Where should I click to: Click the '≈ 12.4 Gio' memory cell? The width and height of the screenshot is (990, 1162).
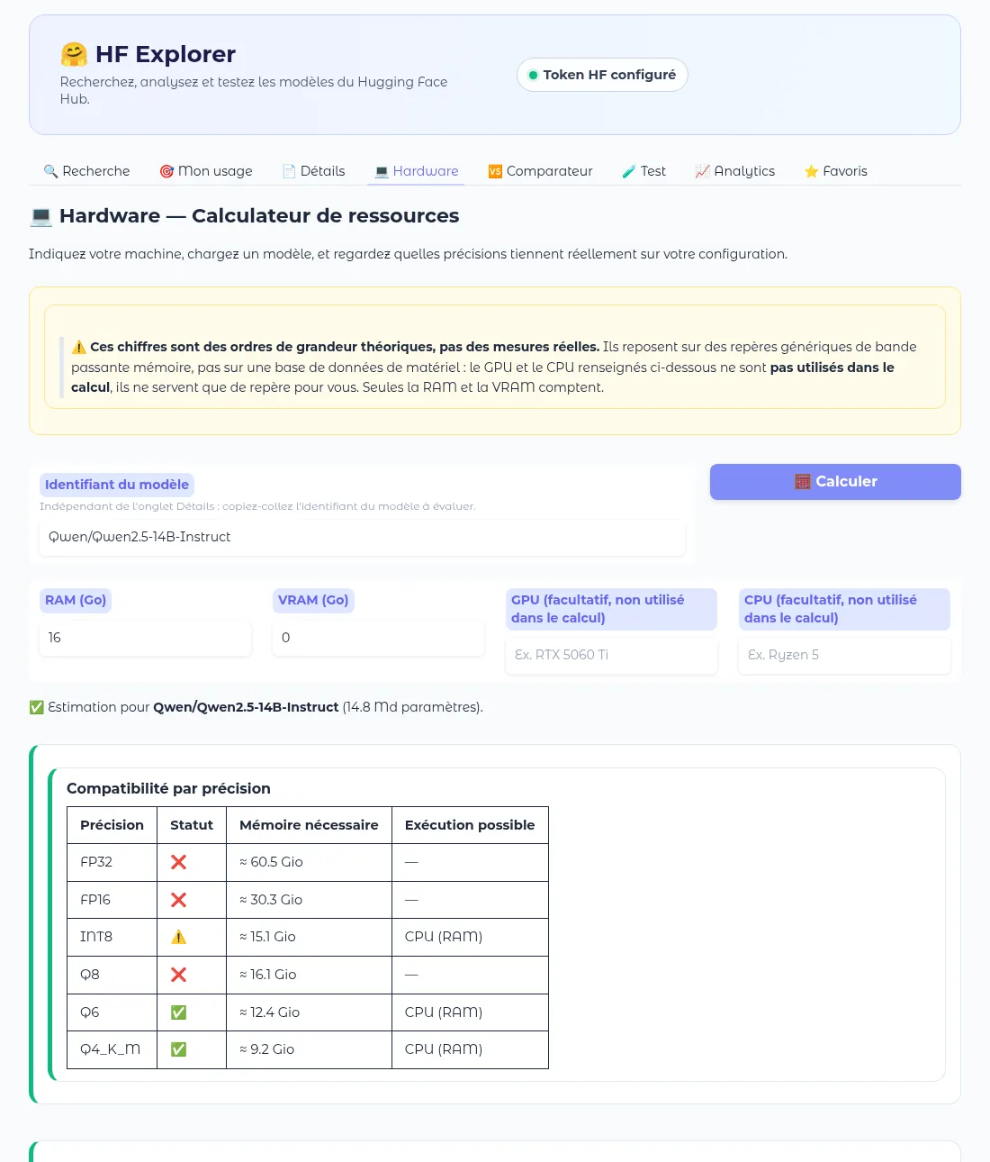tap(309, 1012)
